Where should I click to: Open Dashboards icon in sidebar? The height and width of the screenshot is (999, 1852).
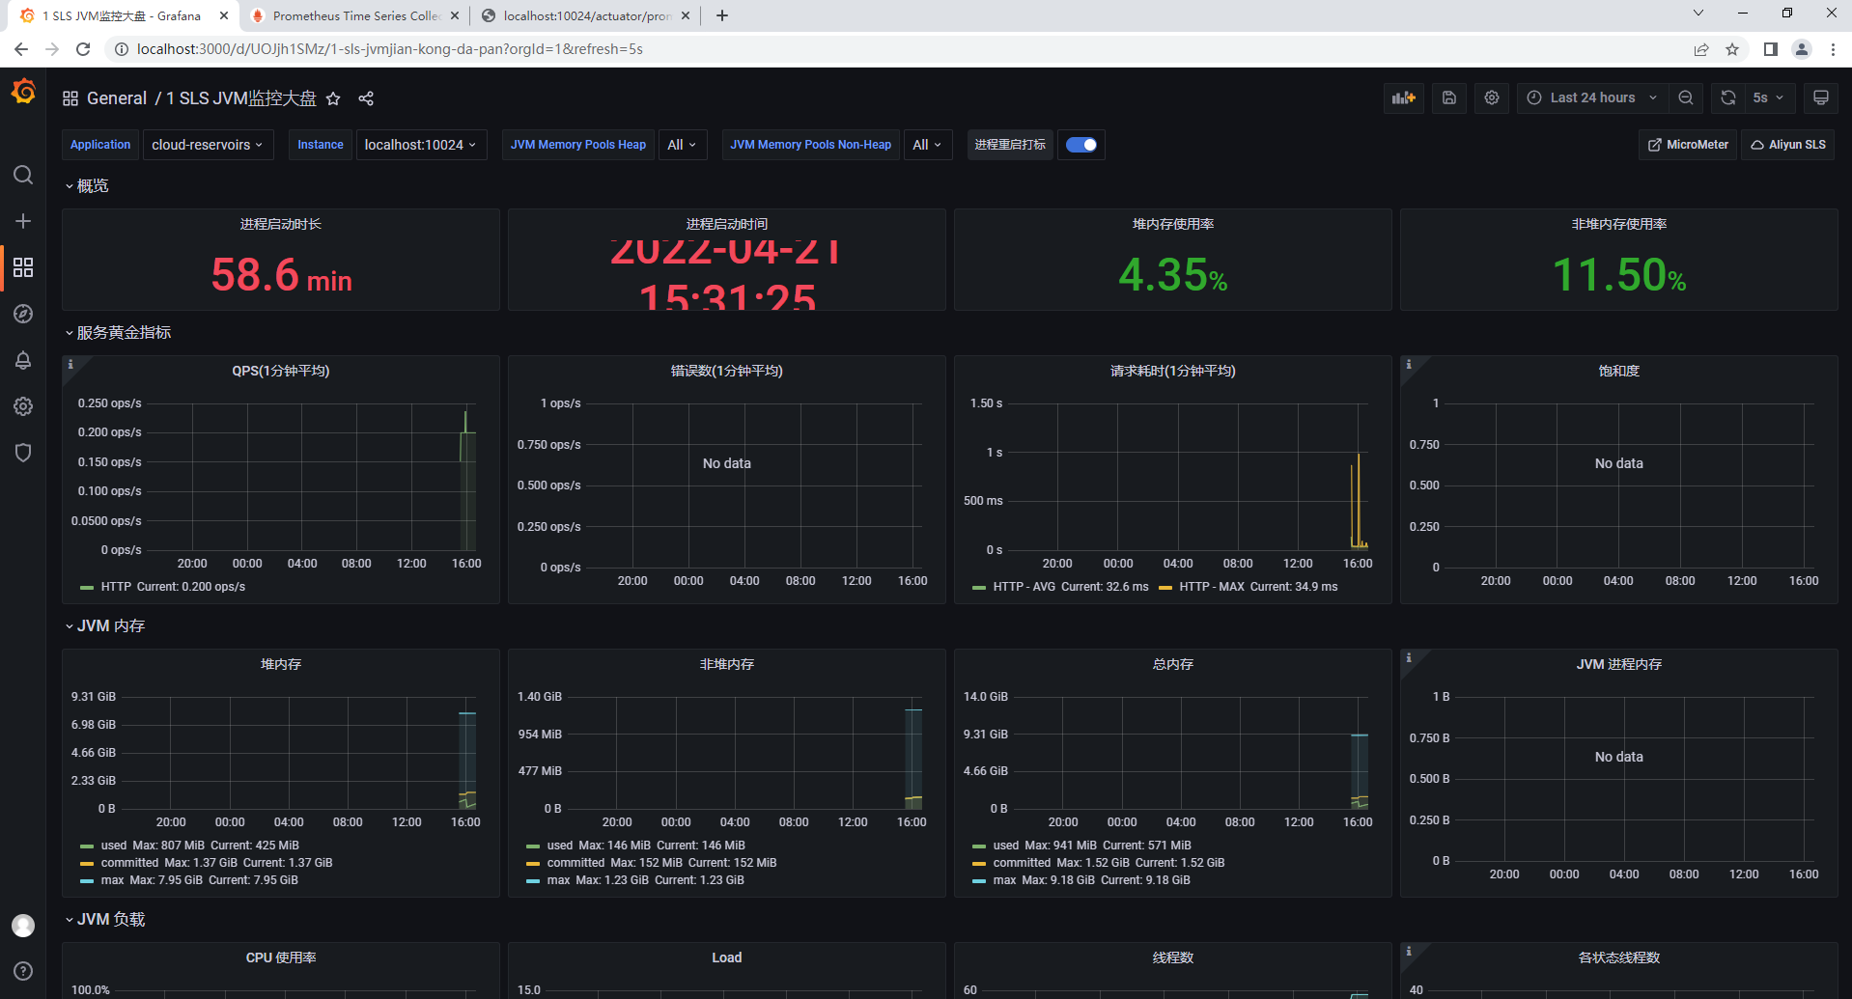click(23, 267)
